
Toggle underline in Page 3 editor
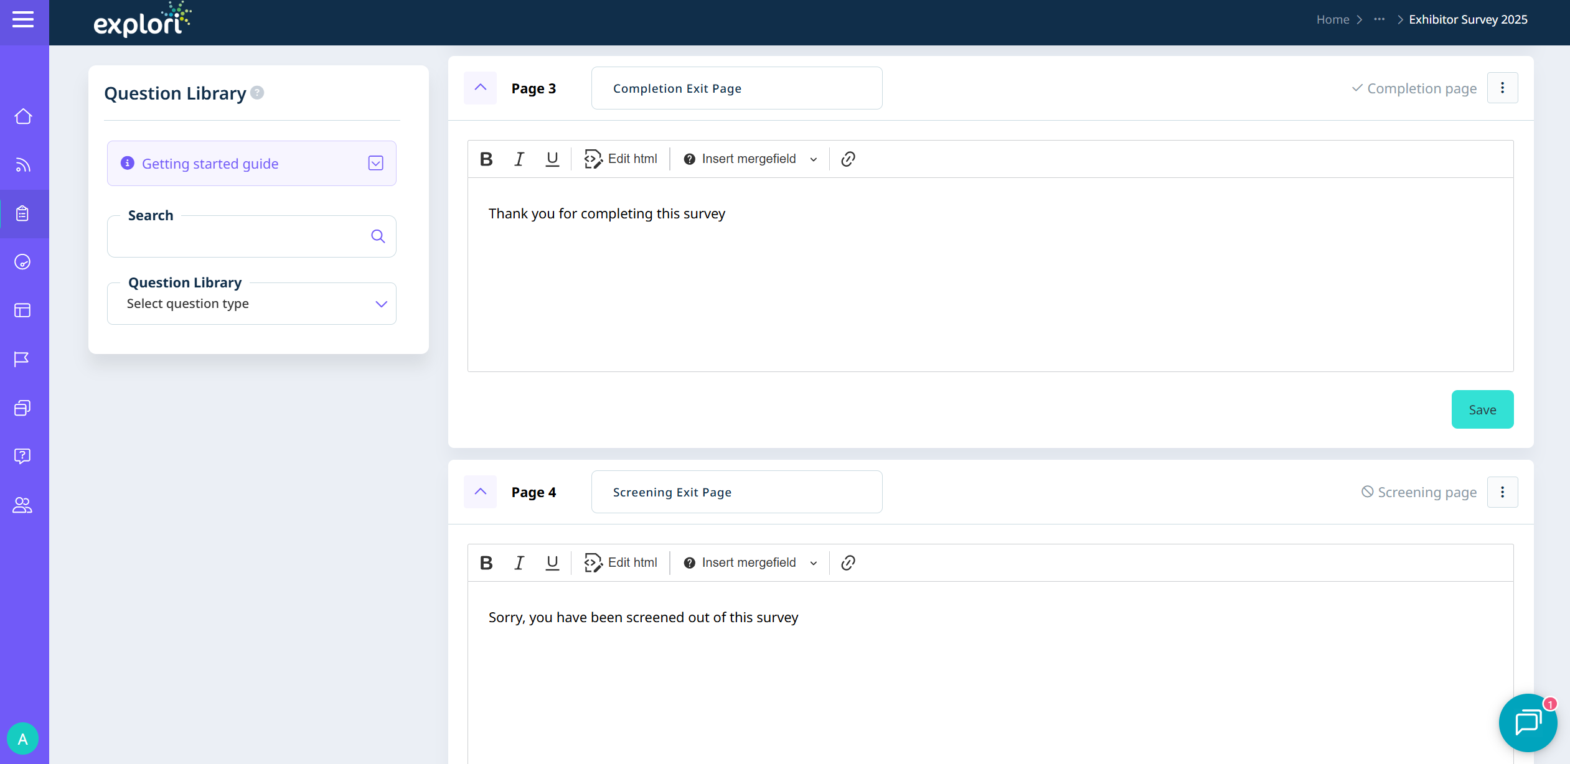tap(552, 159)
